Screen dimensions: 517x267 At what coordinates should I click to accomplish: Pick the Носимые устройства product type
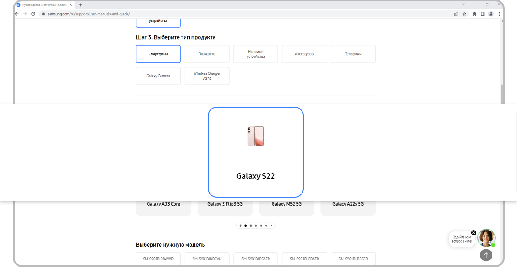point(256,54)
